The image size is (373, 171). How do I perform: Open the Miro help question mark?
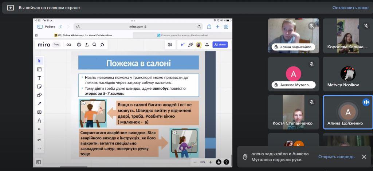click(x=226, y=162)
